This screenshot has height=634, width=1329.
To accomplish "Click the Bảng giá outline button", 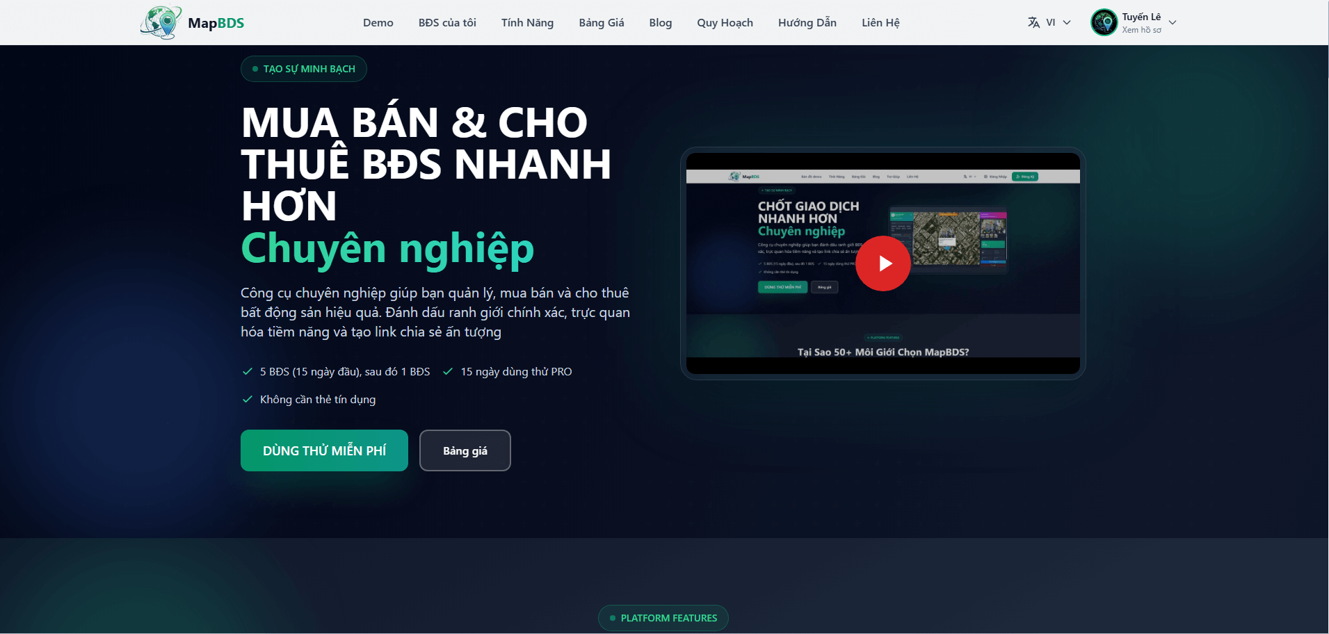I will tap(465, 450).
